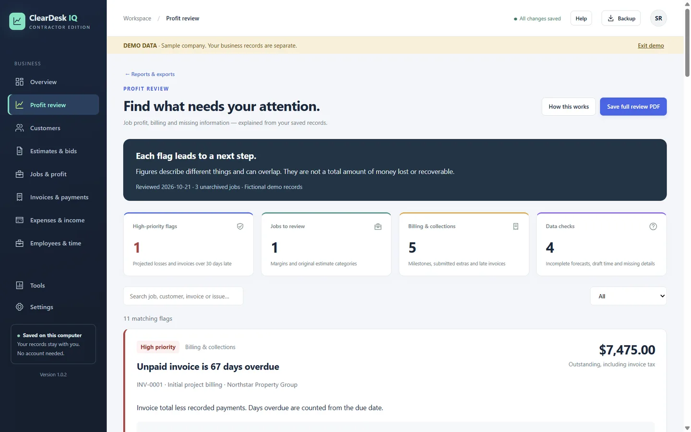Select the Billing & collections card

[464, 244]
